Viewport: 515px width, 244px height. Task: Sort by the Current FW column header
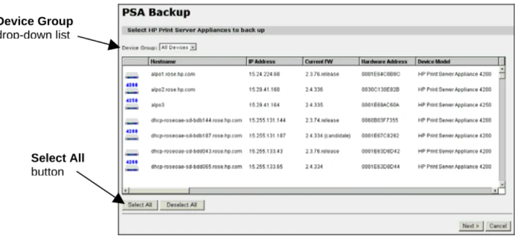pos(331,61)
